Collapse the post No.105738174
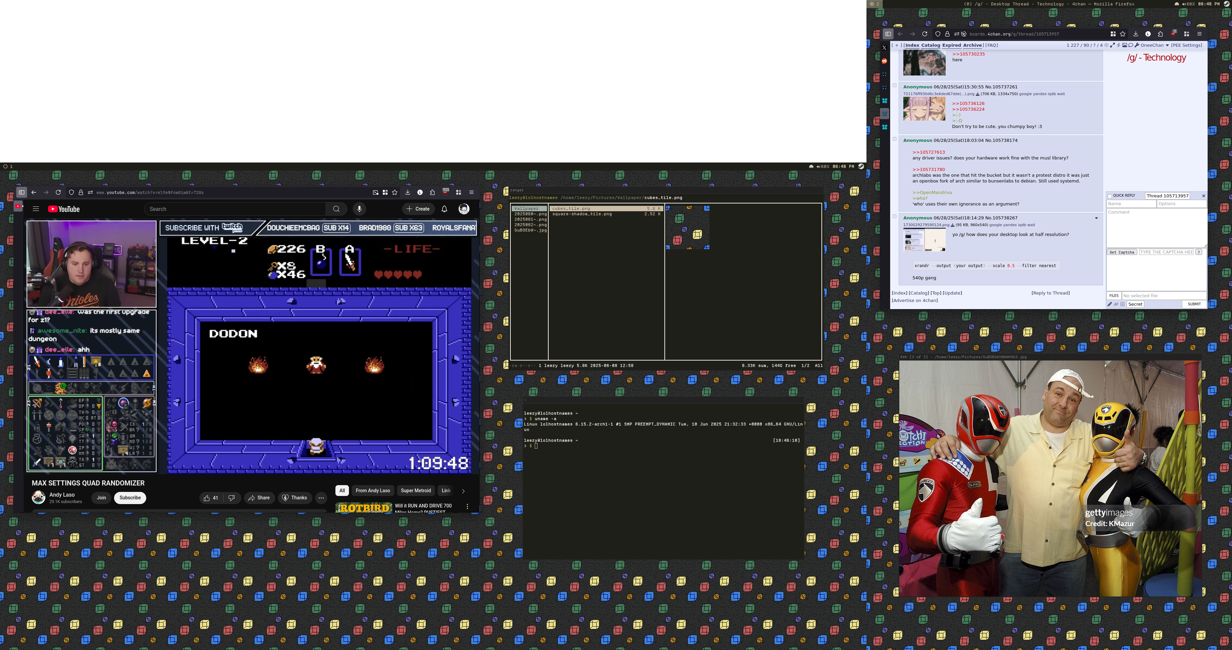This screenshot has height=650, width=1232. coord(894,139)
